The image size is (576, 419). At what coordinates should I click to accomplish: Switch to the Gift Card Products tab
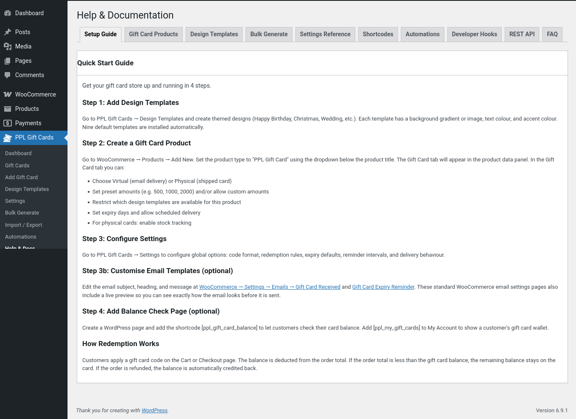click(154, 34)
